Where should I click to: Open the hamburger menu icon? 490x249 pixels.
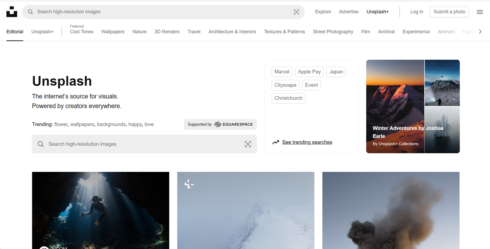[480, 12]
